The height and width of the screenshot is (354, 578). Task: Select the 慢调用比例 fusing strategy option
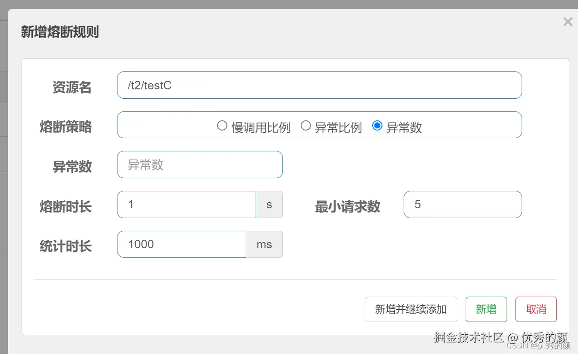tap(221, 126)
